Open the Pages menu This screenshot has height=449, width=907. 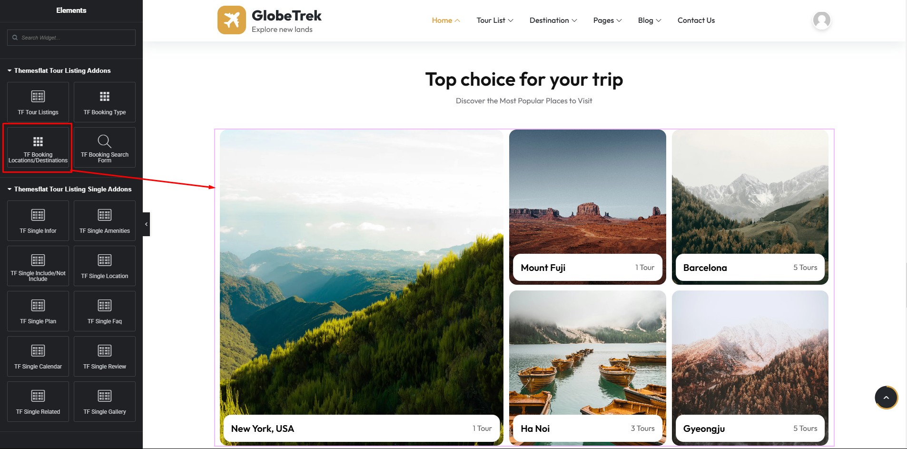pos(607,20)
